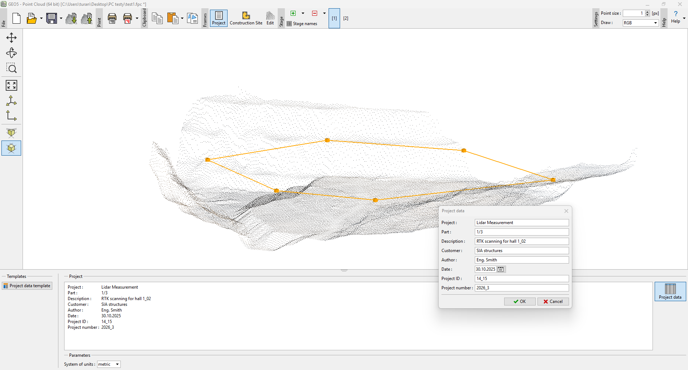This screenshot has width=688, height=370.
Task: Open the Construction Site frame
Action: [246, 18]
